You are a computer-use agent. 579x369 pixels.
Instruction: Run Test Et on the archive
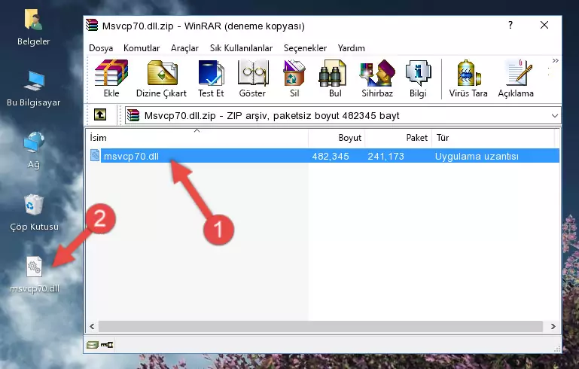click(211, 78)
